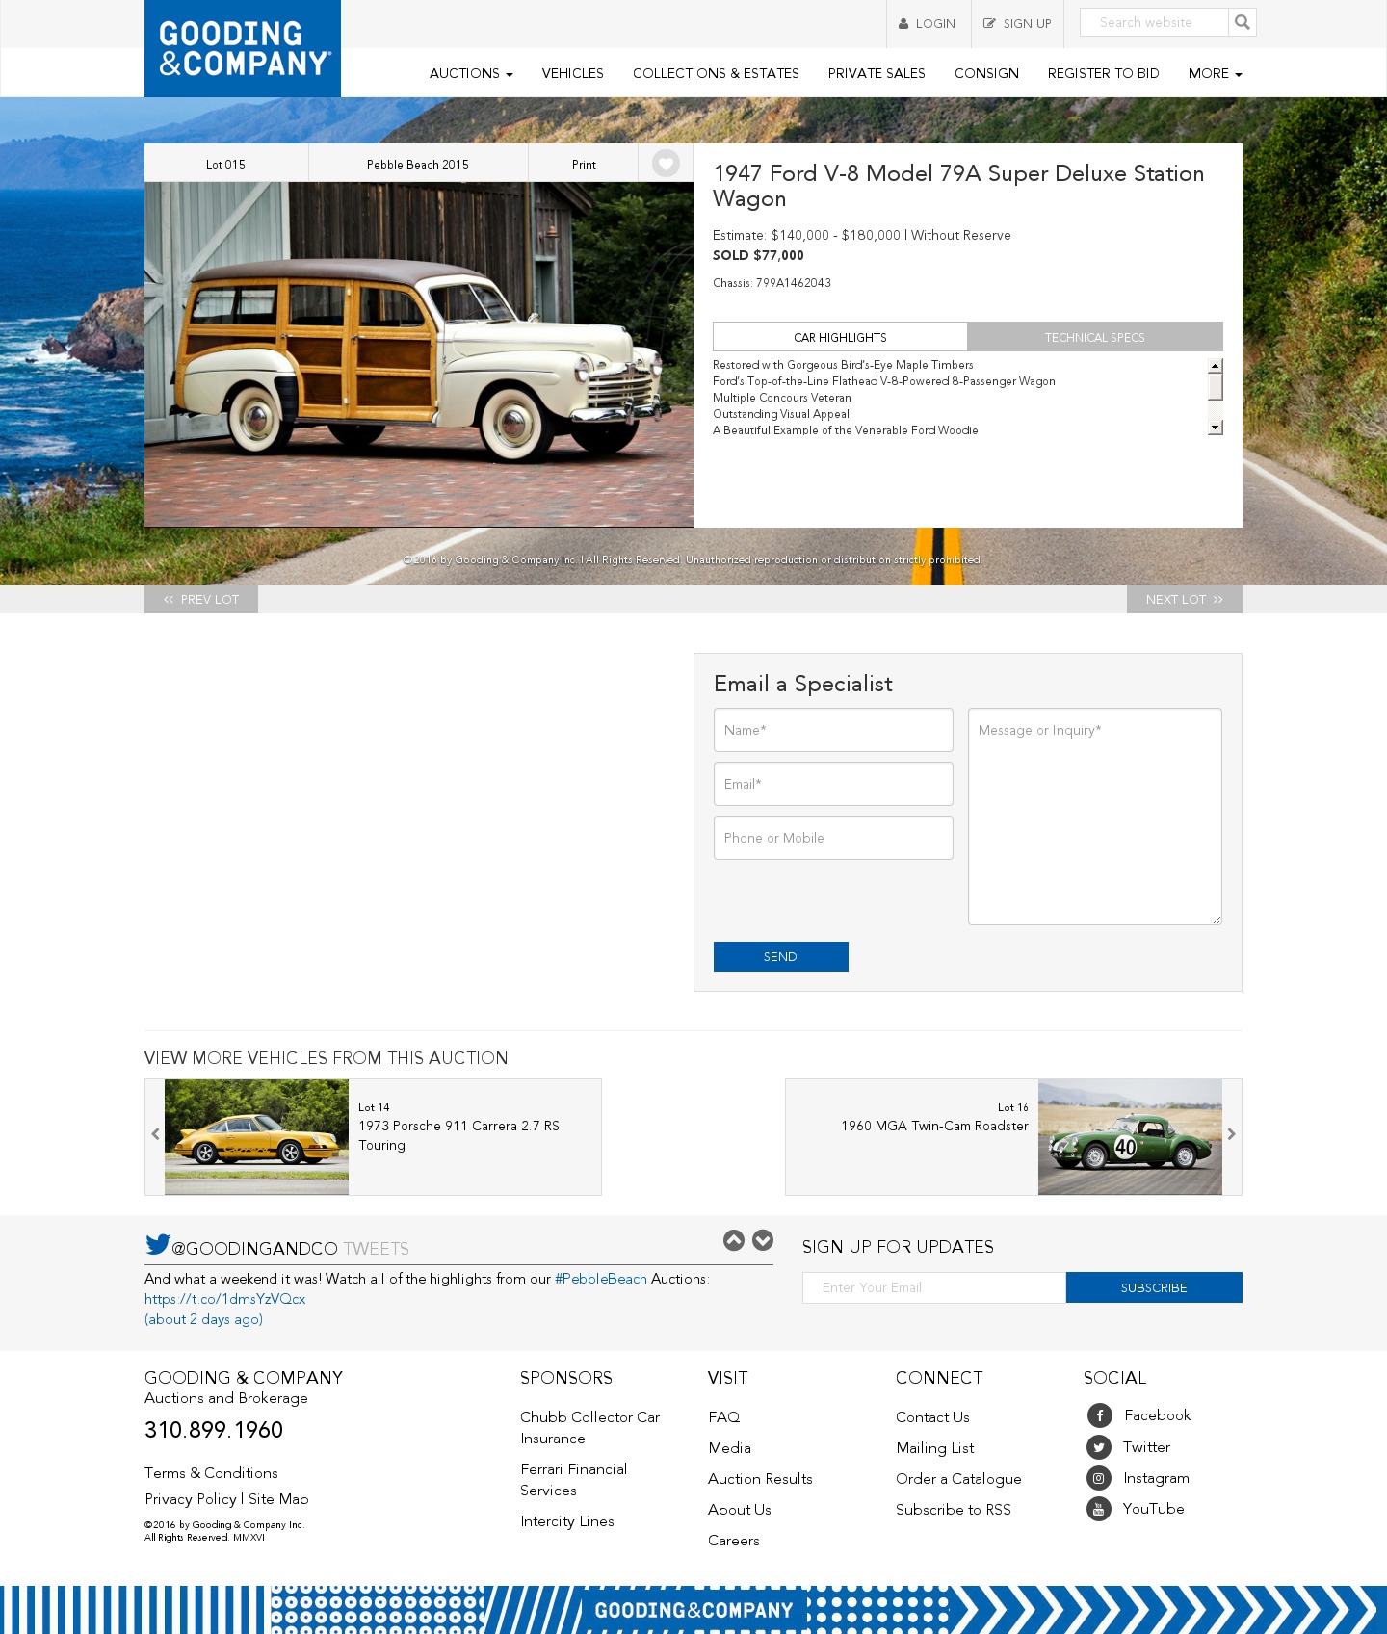Open Intercity Lines sponsor link

click(567, 1521)
